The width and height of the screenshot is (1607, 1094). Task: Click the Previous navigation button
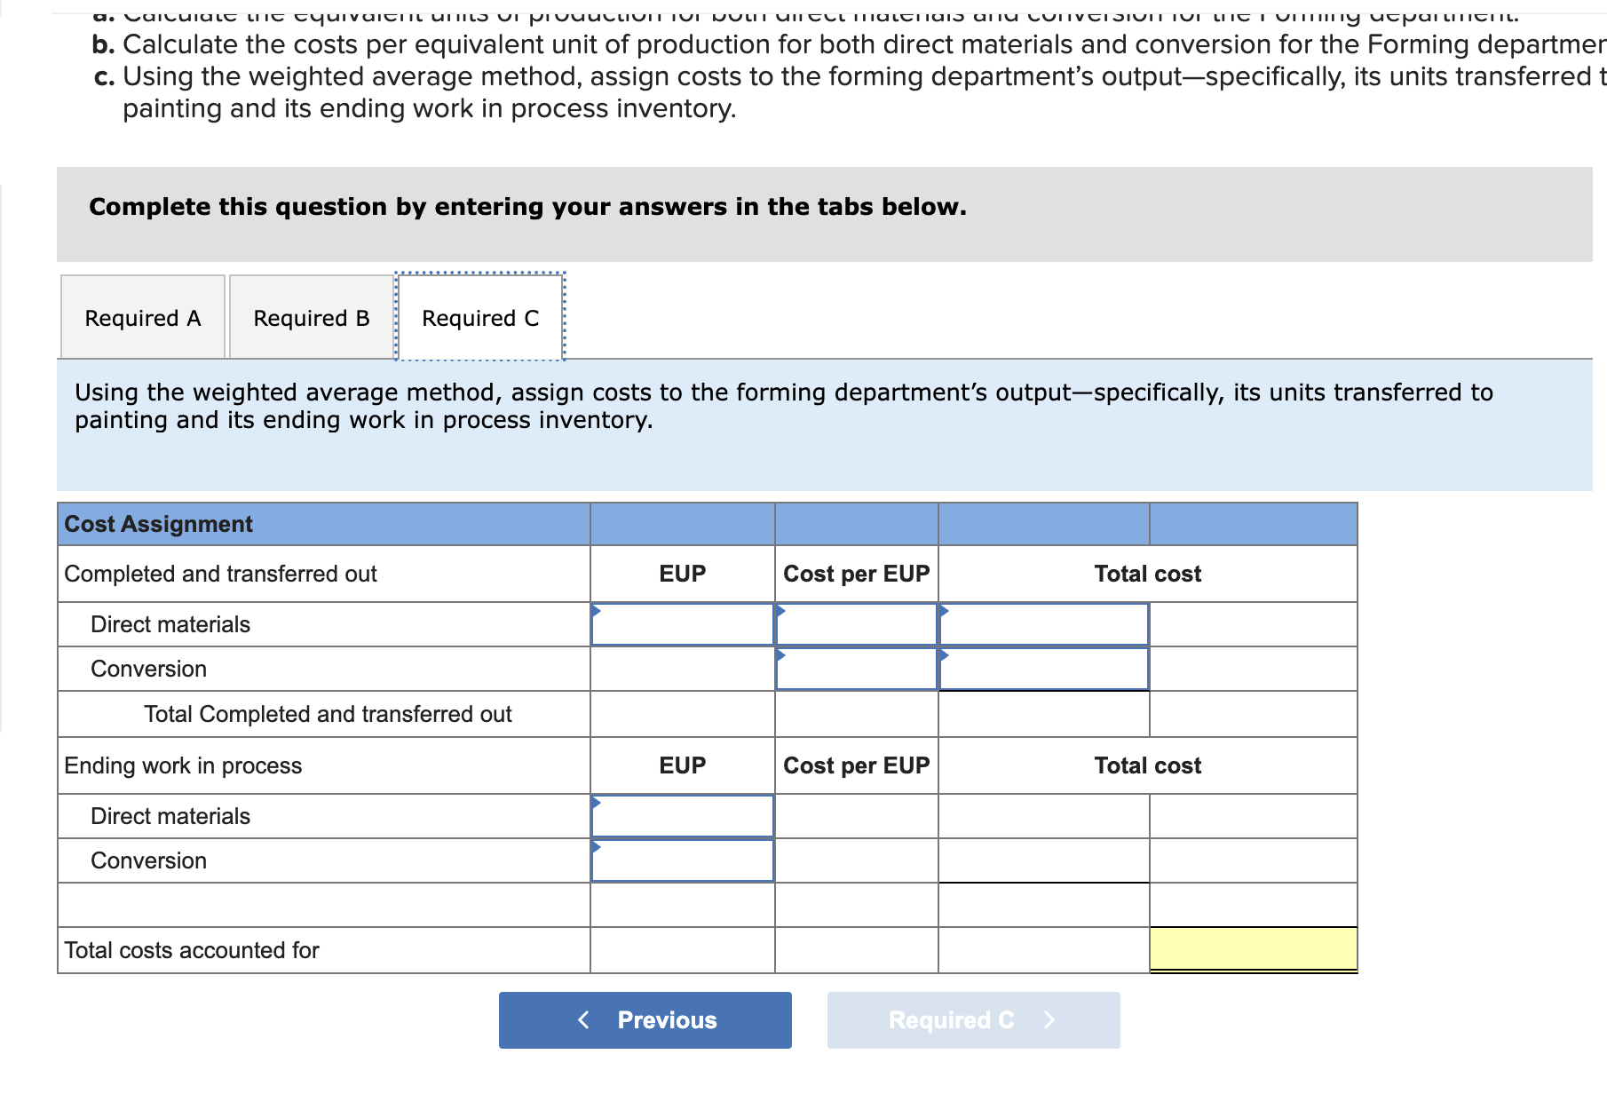click(x=645, y=1019)
